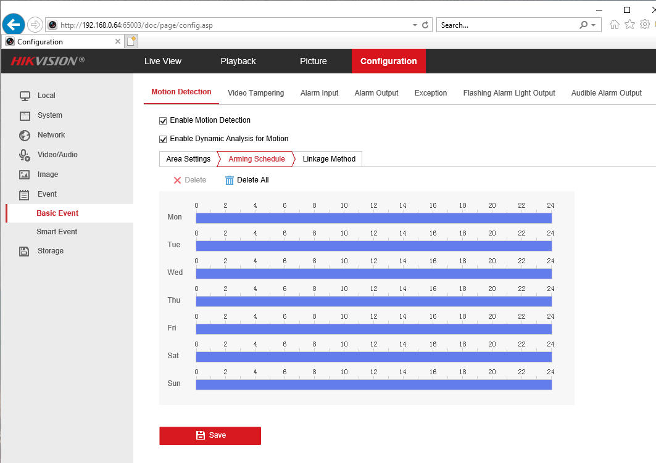Click the System icon in sidebar
Image resolution: width=656 pixels, height=463 pixels.
coord(25,115)
